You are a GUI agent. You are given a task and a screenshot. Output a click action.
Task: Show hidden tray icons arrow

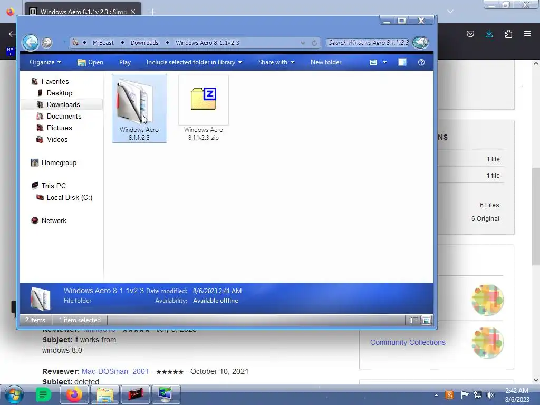coord(436,395)
